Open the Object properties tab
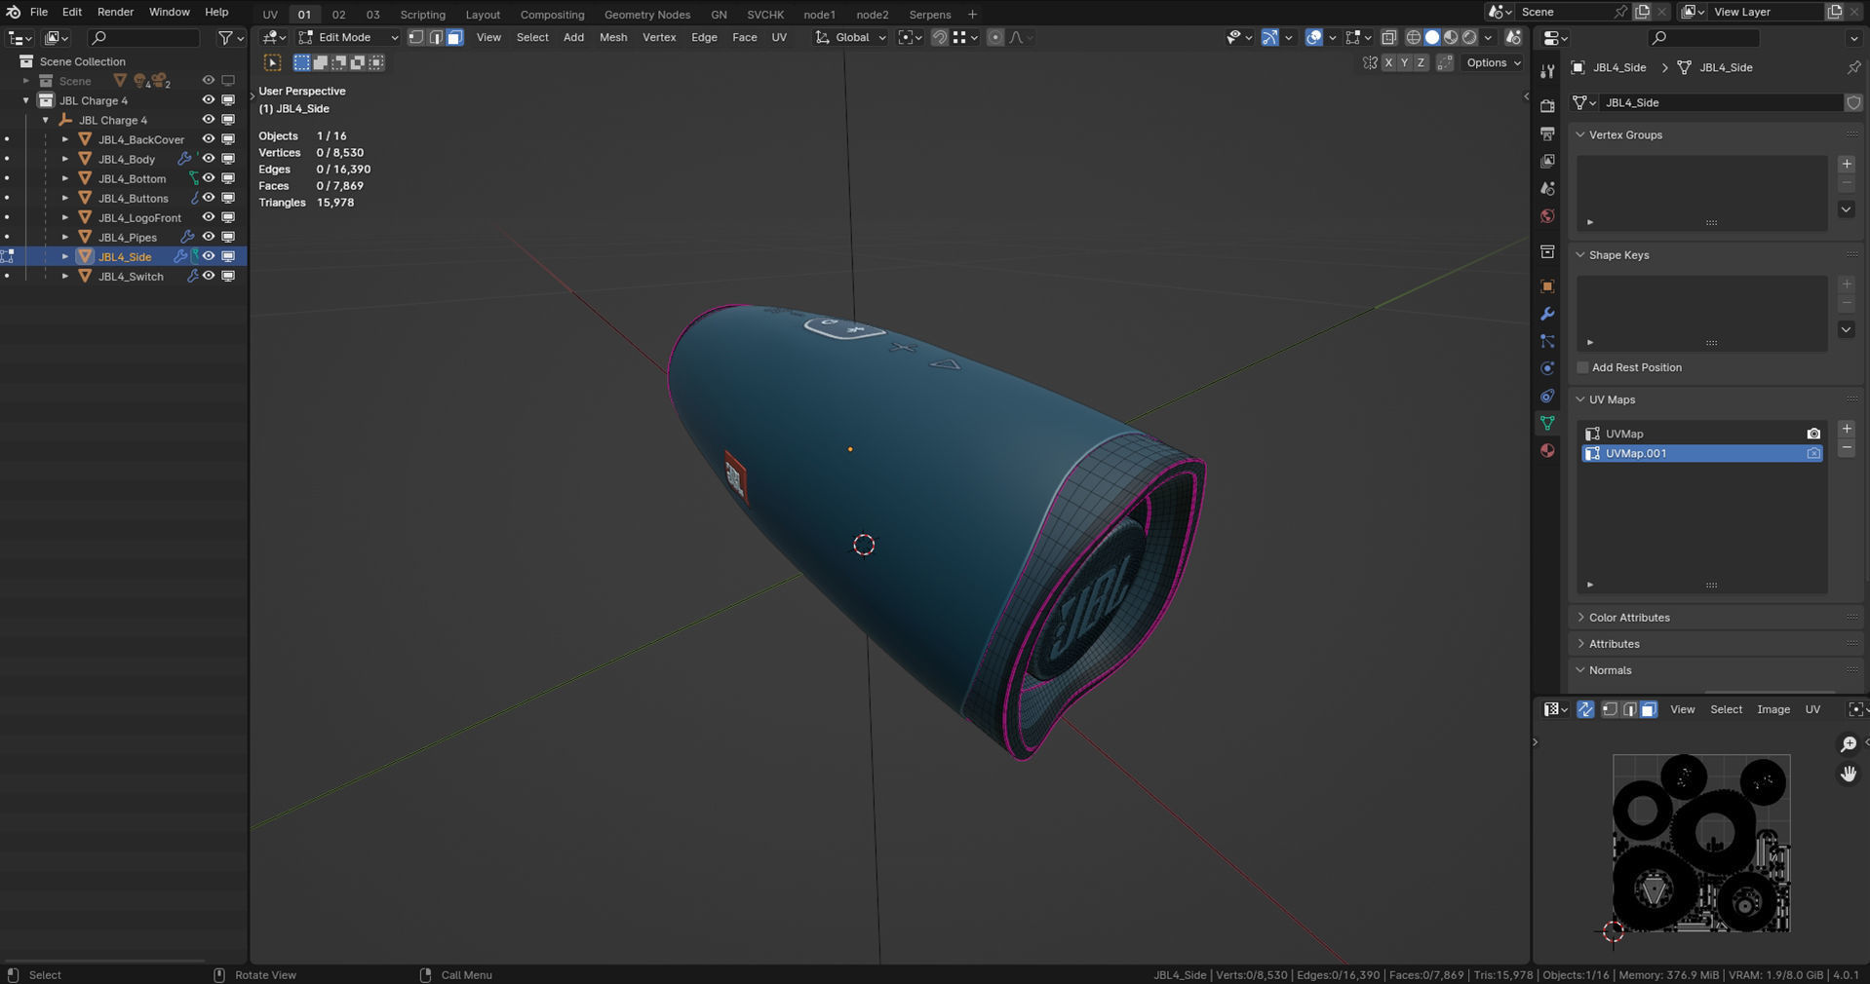The width and height of the screenshot is (1870, 984). pyautogui.click(x=1547, y=286)
